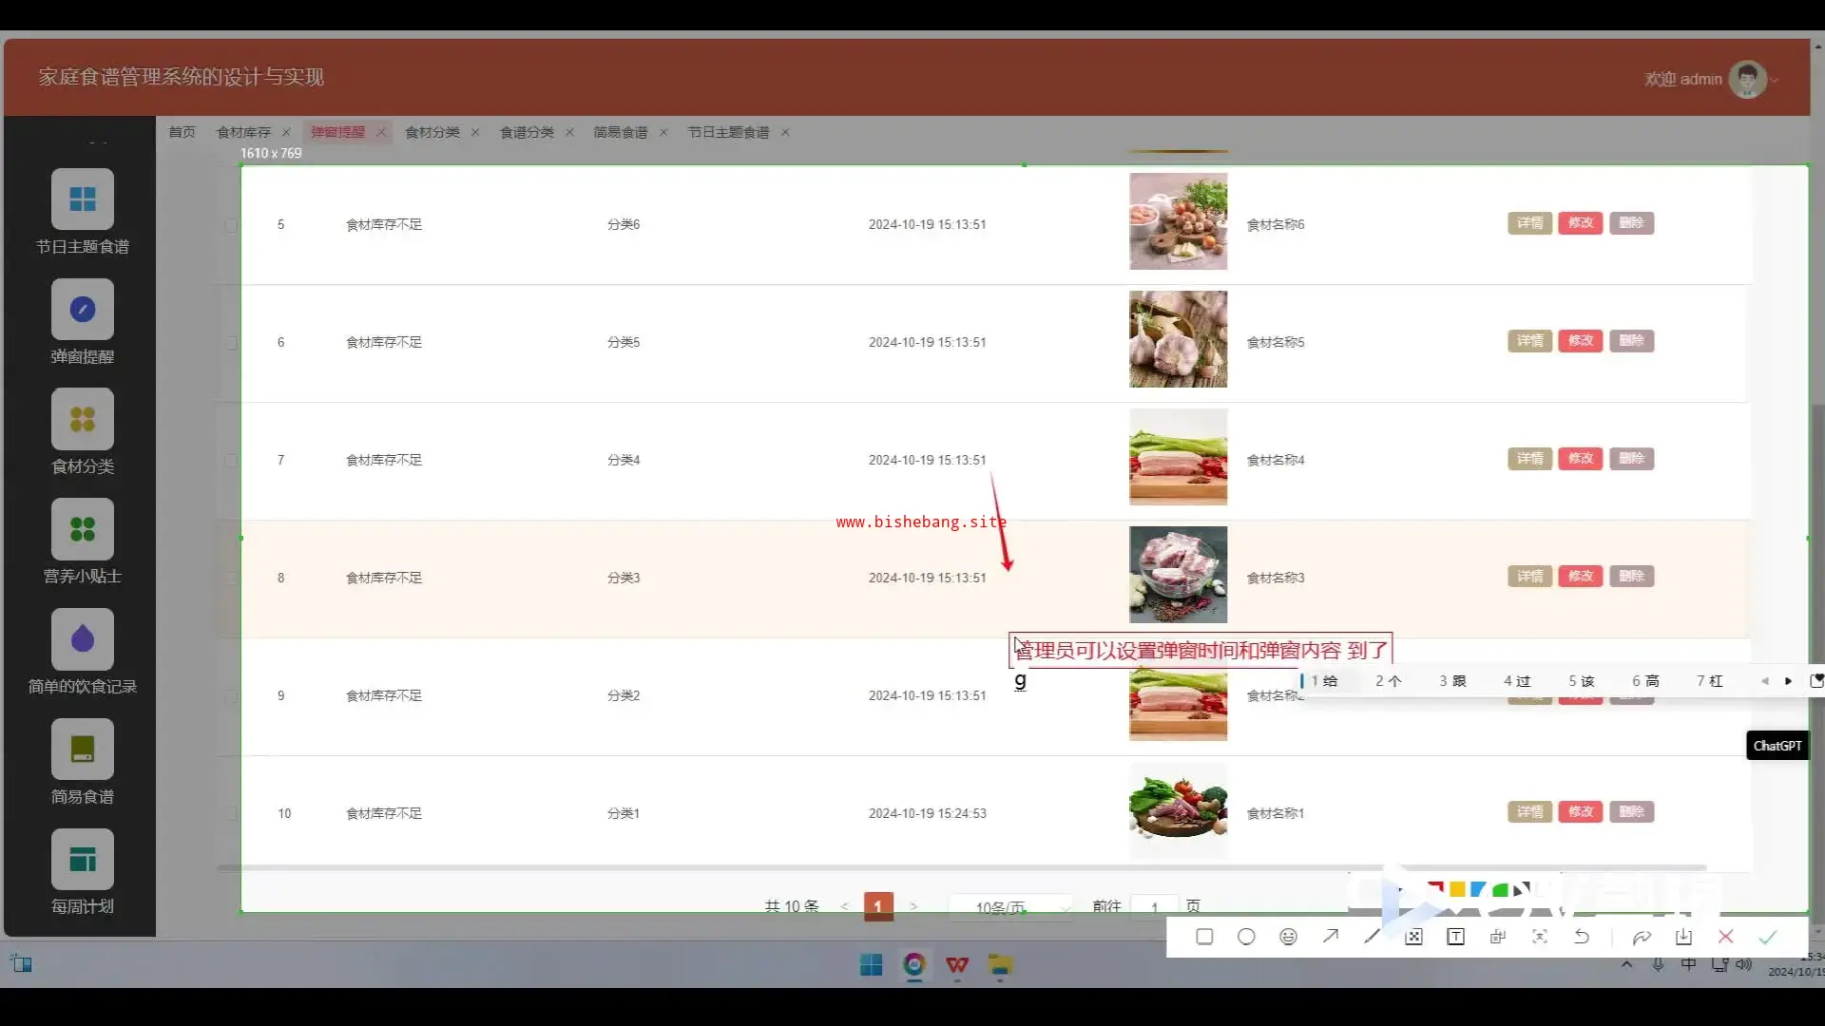
Task: Select checkbox of row 10
Action: pos(231,813)
